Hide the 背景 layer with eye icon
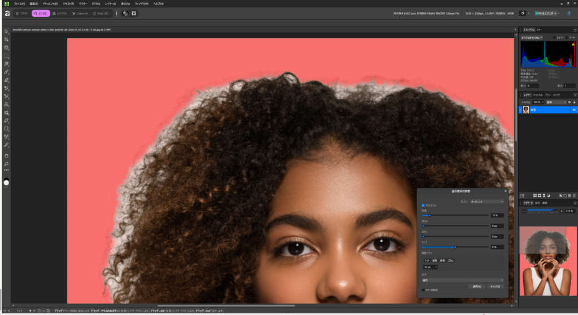The image size is (578, 315). pyautogui.click(x=573, y=110)
